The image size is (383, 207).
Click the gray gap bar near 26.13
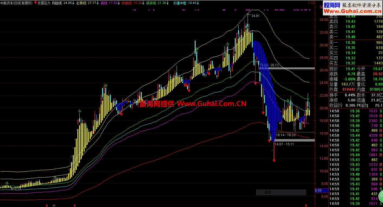(287, 68)
